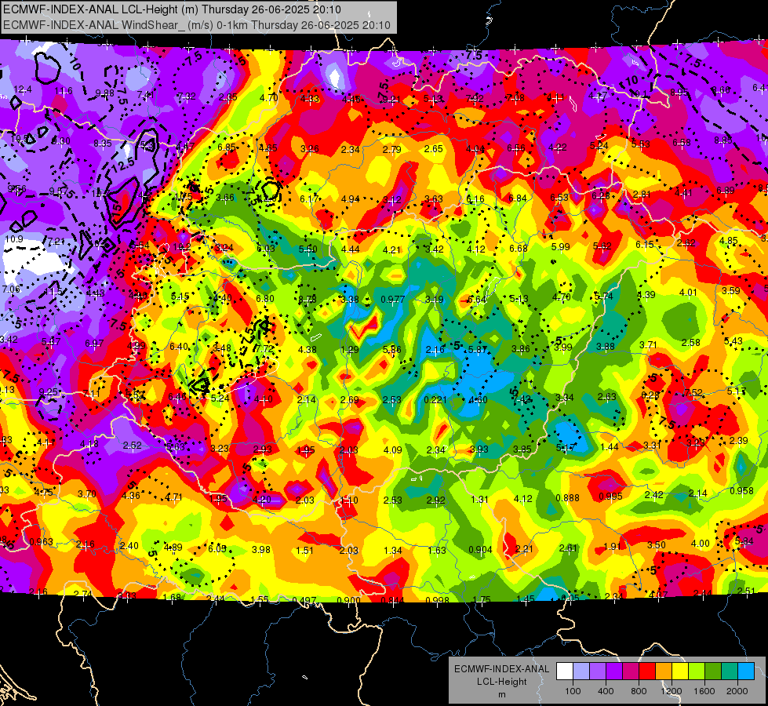Click the grid value 6.68
The image size is (768, 706).
(x=519, y=249)
